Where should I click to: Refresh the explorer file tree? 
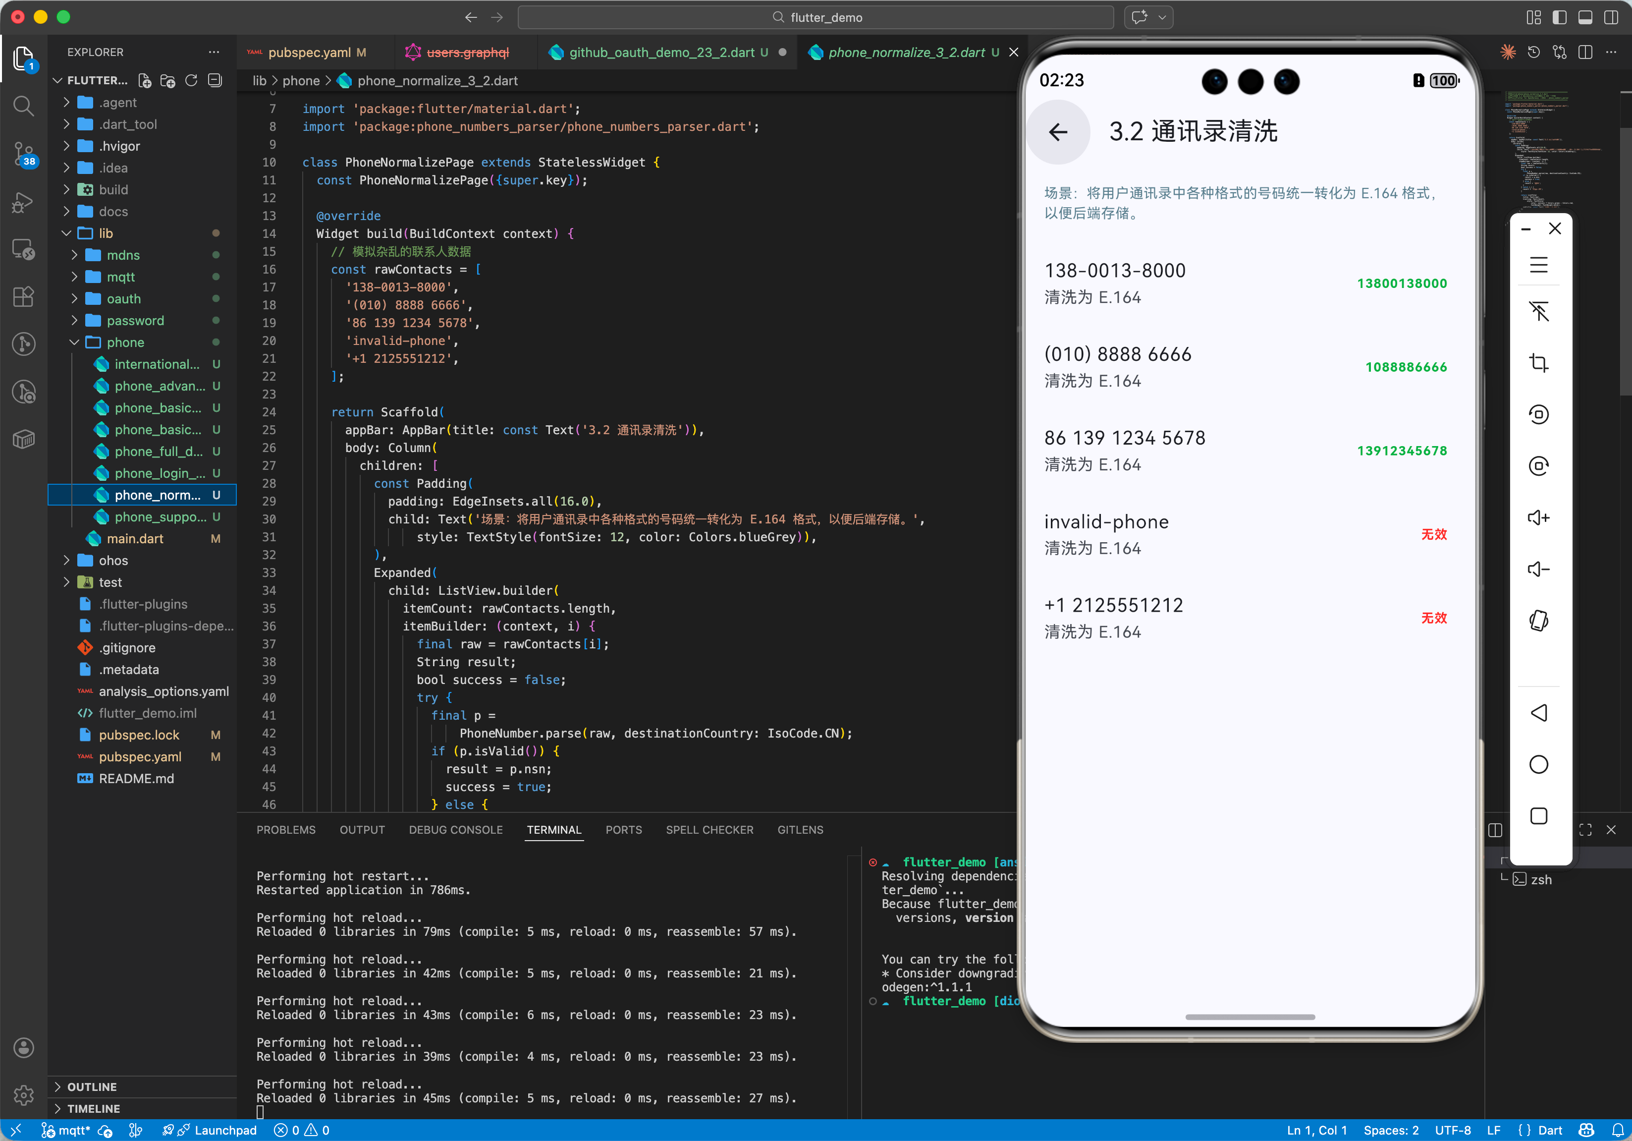191,80
